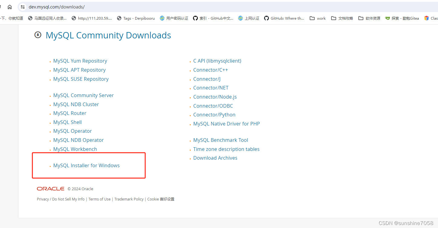Viewport: 438px width, 228px height.
Task: Expand the 文档攻略 bookmarks folder
Action: [x=342, y=18]
